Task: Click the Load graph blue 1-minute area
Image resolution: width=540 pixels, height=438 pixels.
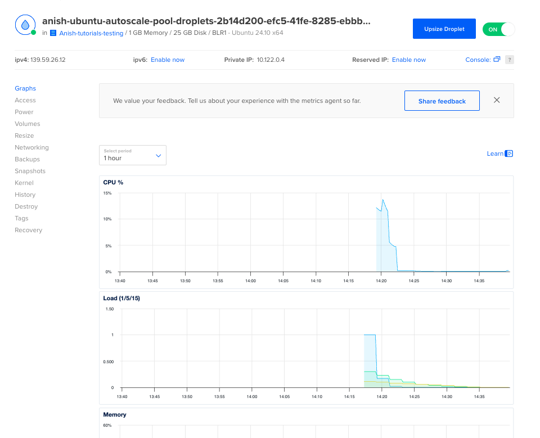Action: [x=370, y=351]
